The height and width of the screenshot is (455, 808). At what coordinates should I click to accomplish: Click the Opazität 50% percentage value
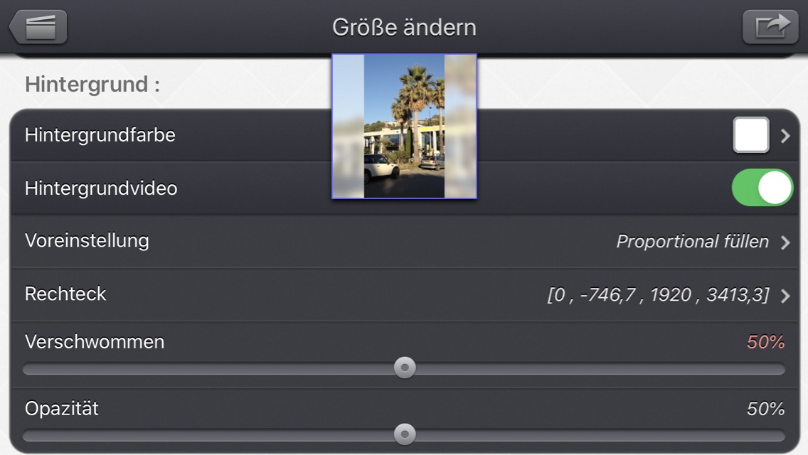pos(766,409)
